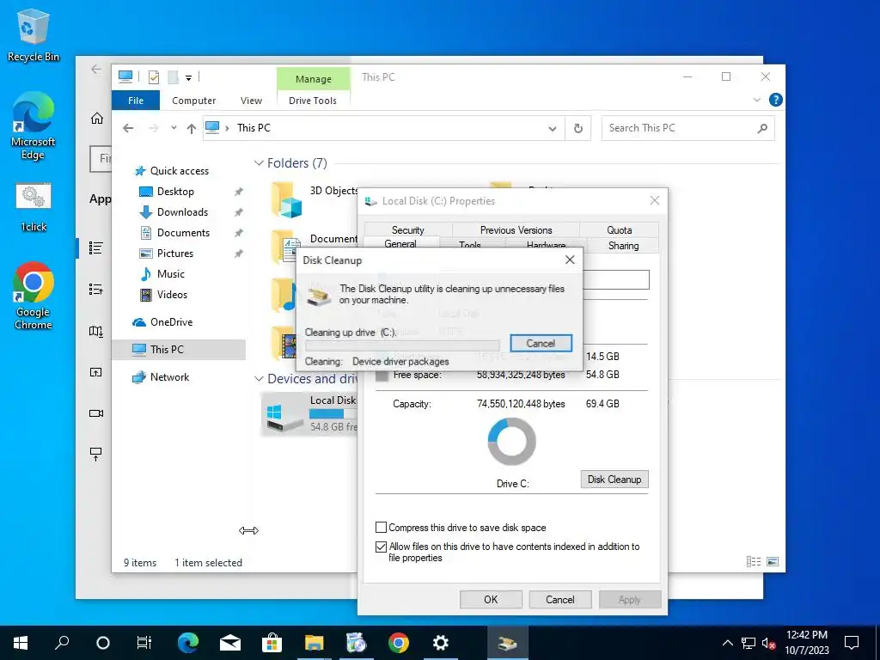Expand the address bar history dropdown
880x660 pixels.
point(553,129)
